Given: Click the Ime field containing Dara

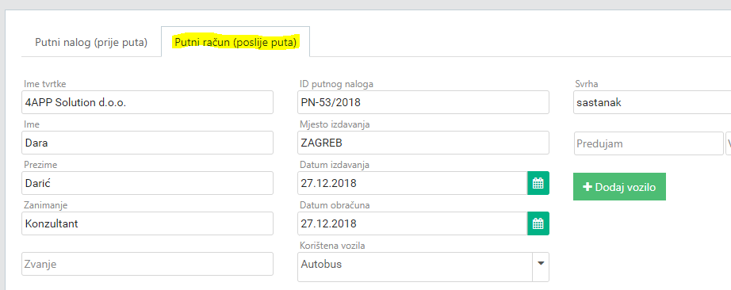Looking at the screenshot, I should tap(147, 143).
